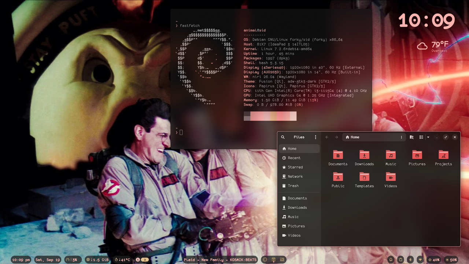The image size is (469, 264).
Task: Click the 10:09 pm clock in bottom bar
Action: pos(21,260)
